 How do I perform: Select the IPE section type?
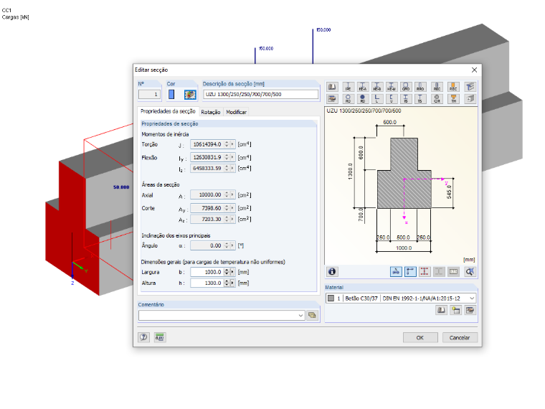[348, 87]
